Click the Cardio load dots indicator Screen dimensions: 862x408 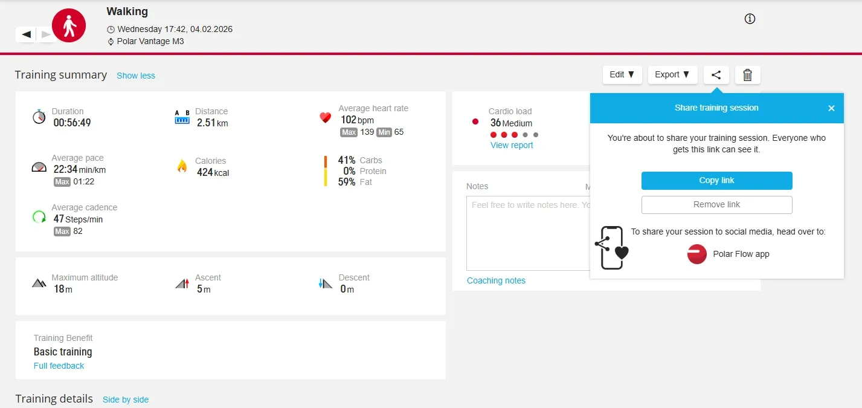click(514, 135)
